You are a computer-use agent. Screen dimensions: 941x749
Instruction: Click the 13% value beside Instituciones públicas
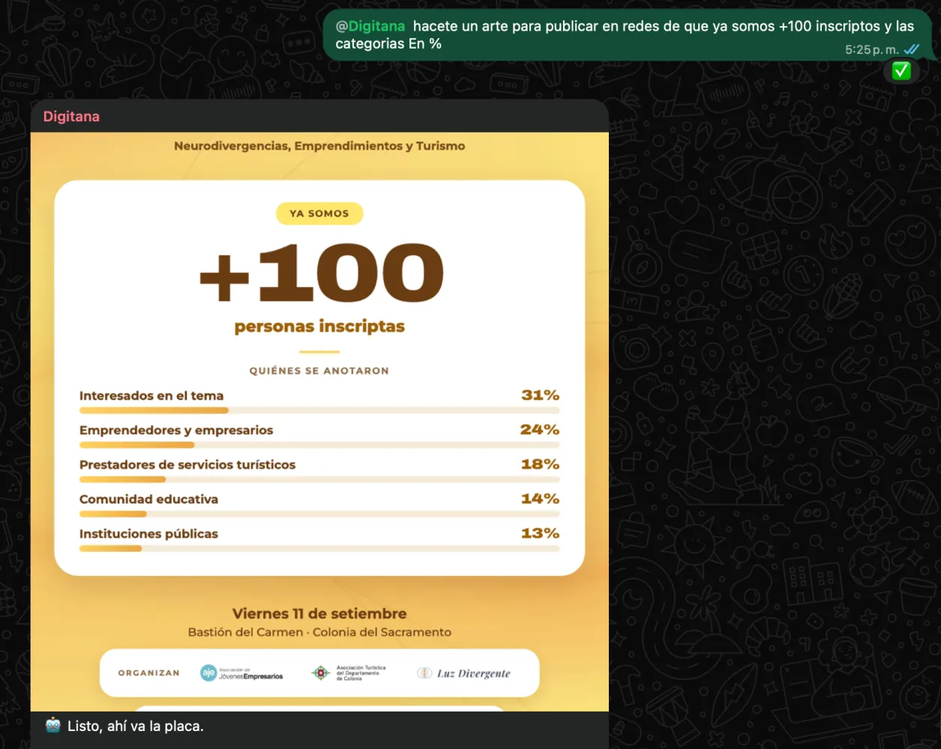[541, 533]
